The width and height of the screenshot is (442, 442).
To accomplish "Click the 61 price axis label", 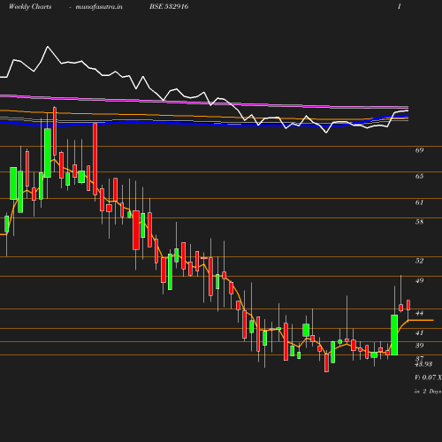I will (419, 202).
